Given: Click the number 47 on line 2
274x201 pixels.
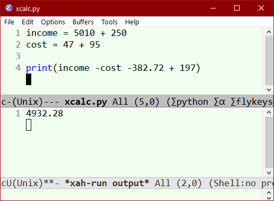Looking at the screenshot, I should tap(68, 44).
